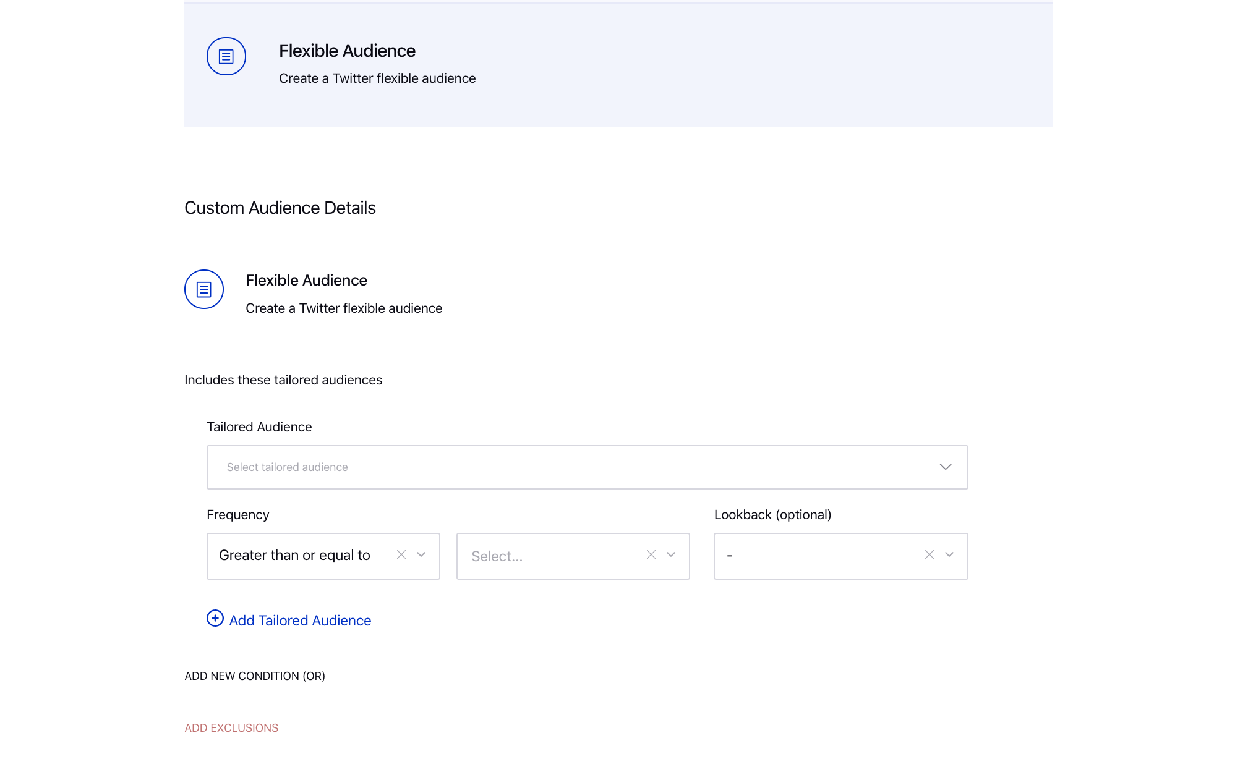Select the Flexible Audience card icon in banner
Image resolution: width=1248 pixels, height=759 pixels.
click(x=226, y=56)
